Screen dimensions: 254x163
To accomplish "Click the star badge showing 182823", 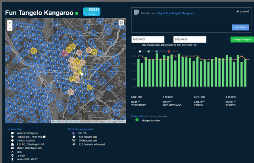I will point(92,12).
